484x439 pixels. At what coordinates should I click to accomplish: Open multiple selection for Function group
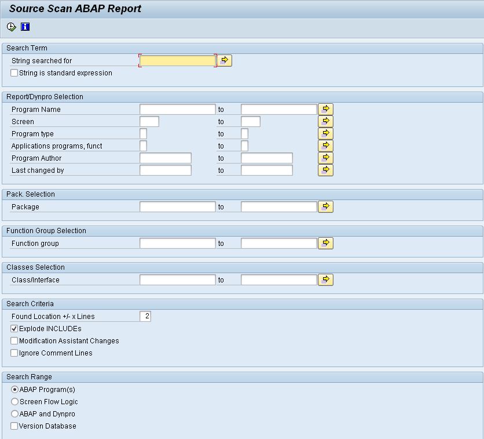pos(325,243)
